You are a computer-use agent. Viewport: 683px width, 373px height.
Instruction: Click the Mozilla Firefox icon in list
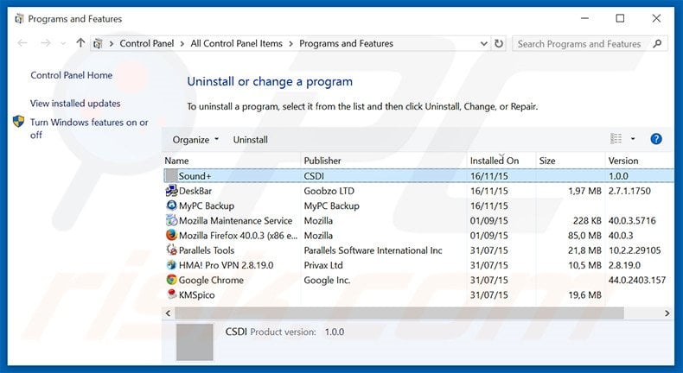[x=171, y=236]
